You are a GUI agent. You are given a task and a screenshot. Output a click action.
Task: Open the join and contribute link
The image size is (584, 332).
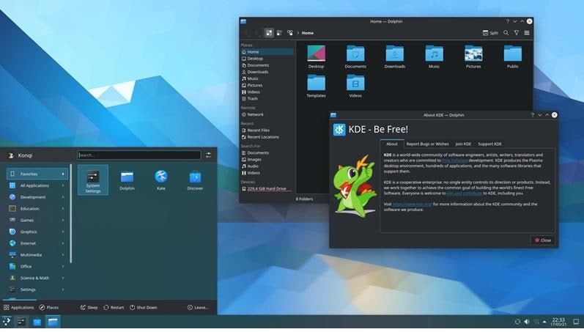tap(464, 193)
